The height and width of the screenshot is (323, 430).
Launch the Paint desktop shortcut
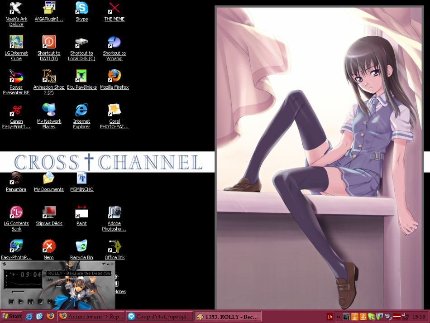pyautogui.click(x=82, y=216)
